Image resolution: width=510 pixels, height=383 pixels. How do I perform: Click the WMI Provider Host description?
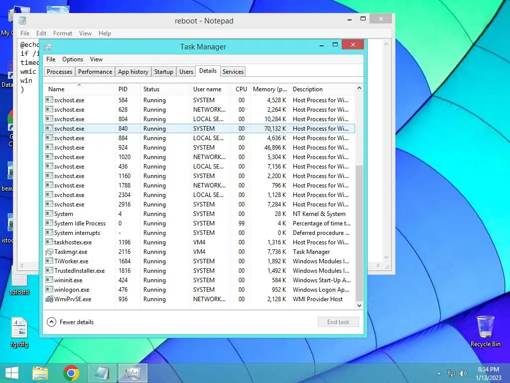pyautogui.click(x=317, y=299)
